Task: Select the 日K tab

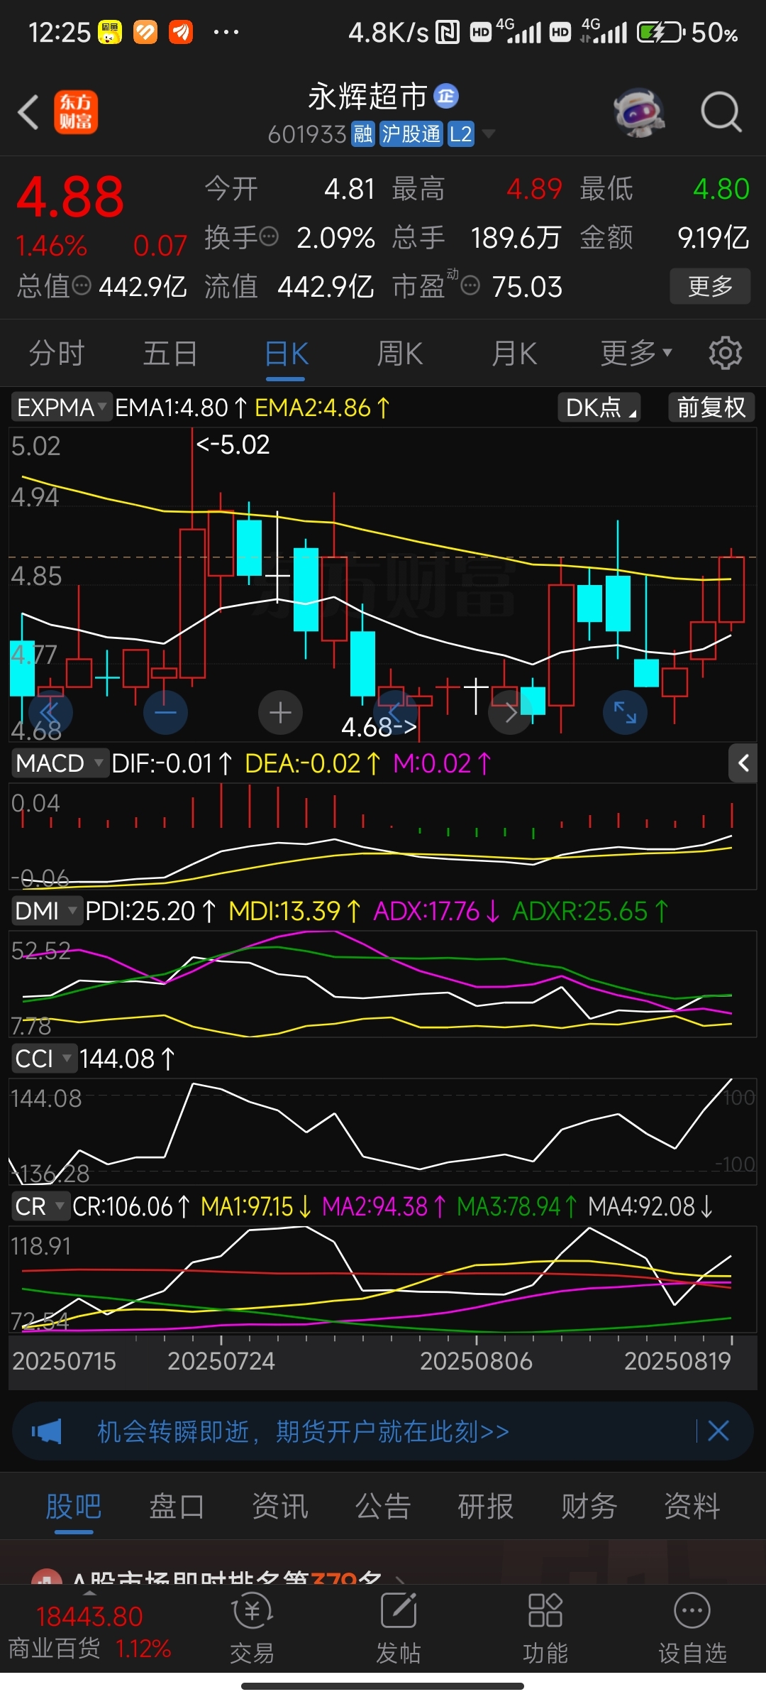Action: point(287,353)
